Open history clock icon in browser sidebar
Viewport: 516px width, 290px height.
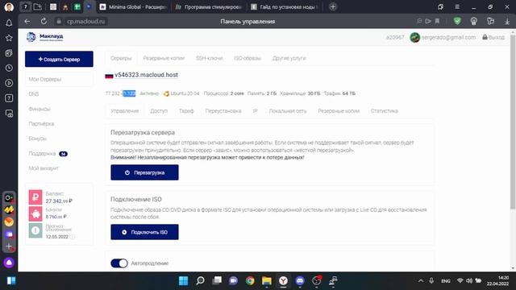(x=9, y=68)
